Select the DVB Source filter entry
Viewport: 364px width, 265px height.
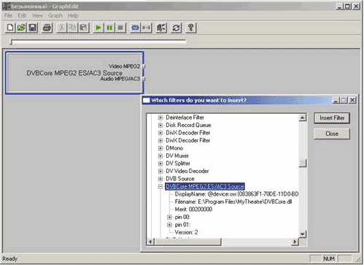180,179
